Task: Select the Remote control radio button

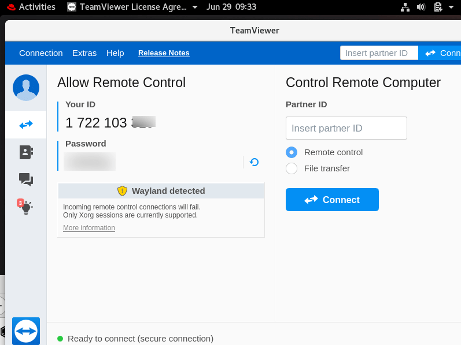Action: [x=292, y=152]
